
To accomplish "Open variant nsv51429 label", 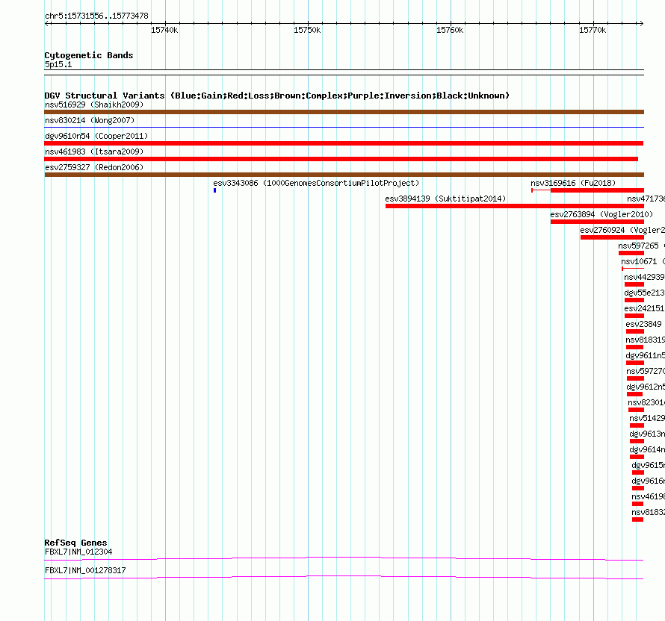I will click(647, 418).
